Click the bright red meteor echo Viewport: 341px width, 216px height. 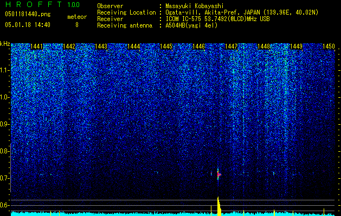pos(218,174)
